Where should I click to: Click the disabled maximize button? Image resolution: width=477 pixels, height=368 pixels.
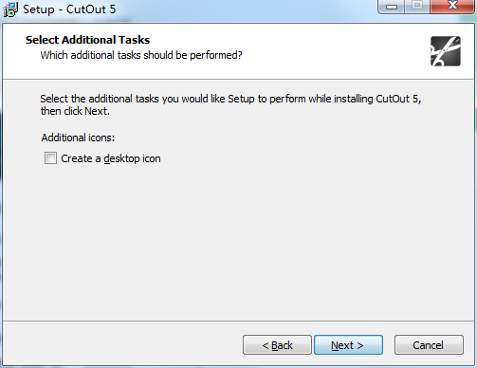pos(417,7)
